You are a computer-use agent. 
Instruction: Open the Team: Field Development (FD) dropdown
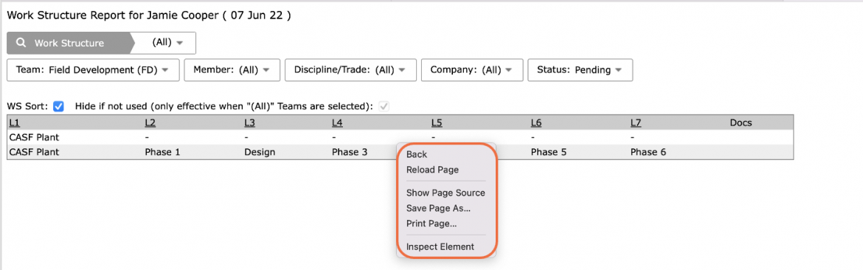93,70
